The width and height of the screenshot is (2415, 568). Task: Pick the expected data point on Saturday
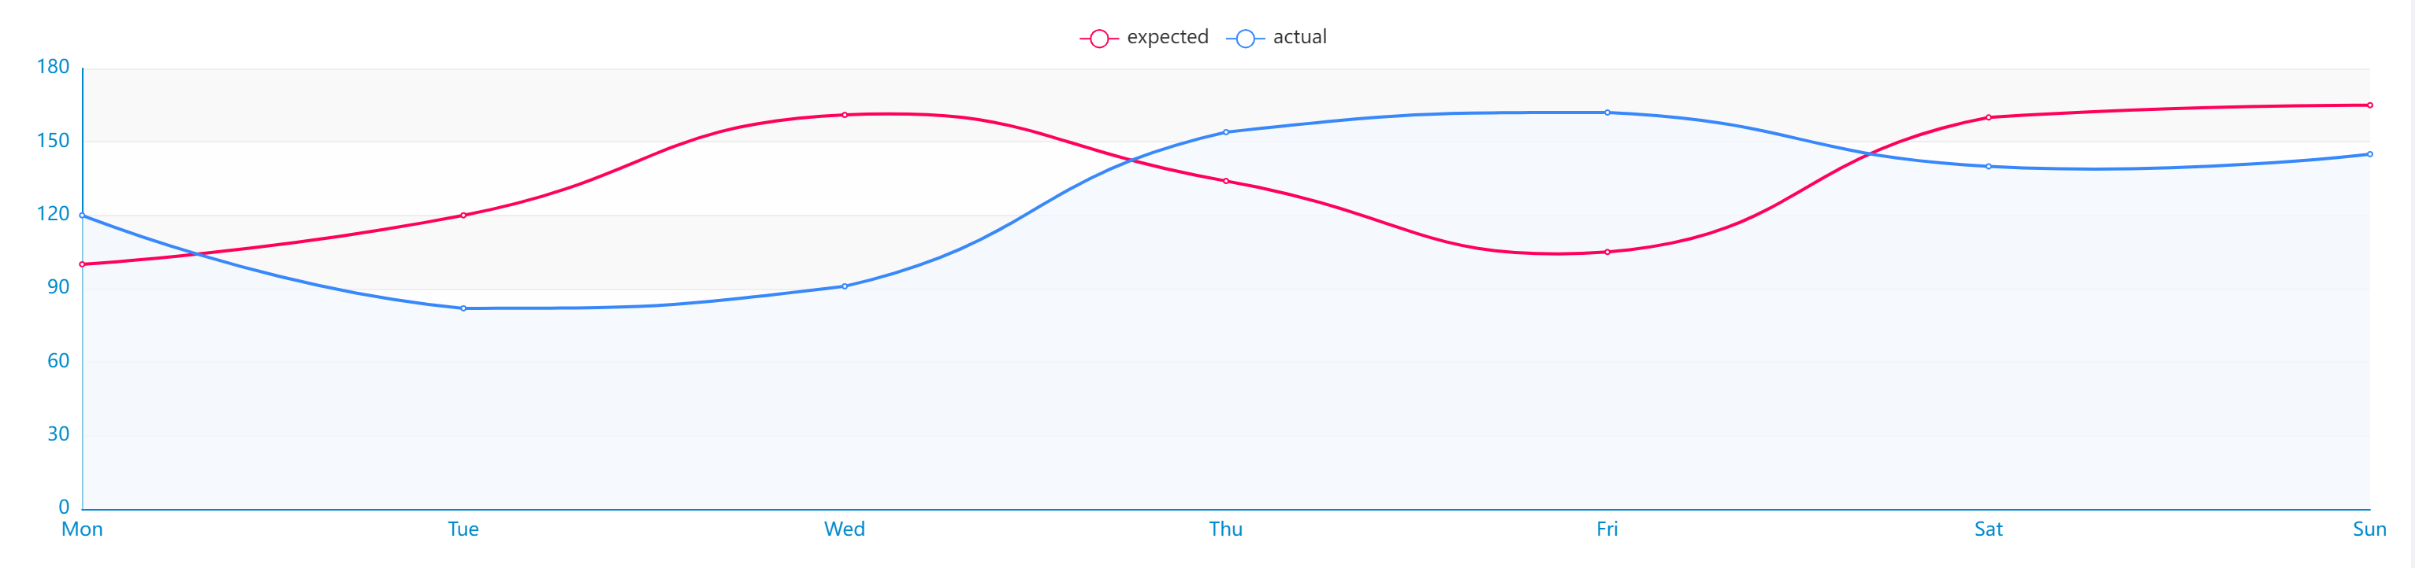click(1989, 118)
